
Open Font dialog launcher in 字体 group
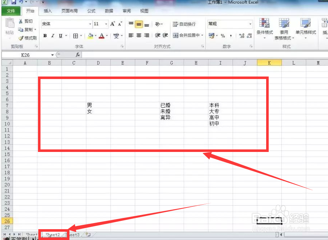122,46
